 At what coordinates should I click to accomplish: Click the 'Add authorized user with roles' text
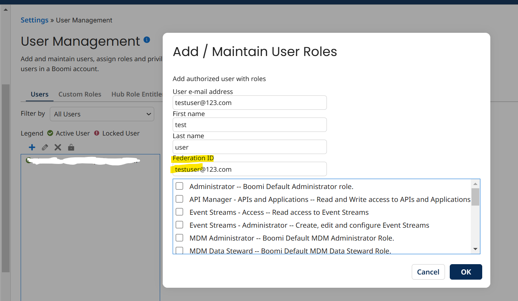(219, 79)
